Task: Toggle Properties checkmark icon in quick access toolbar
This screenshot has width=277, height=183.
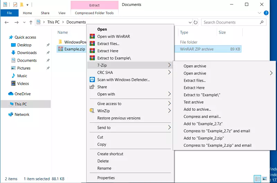Action: tap(15, 5)
